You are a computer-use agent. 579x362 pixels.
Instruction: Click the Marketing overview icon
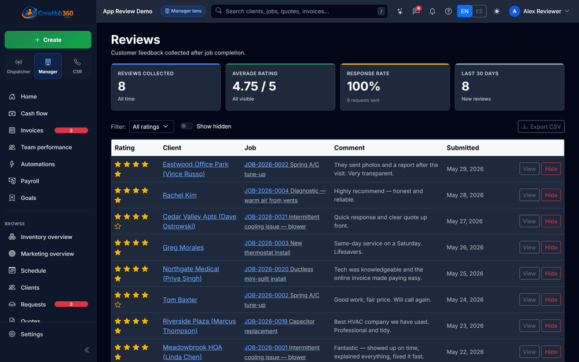12,254
